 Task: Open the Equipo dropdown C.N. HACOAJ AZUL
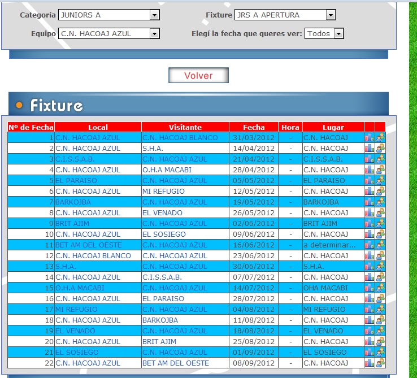pyautogui.click(x=109, y=33)
